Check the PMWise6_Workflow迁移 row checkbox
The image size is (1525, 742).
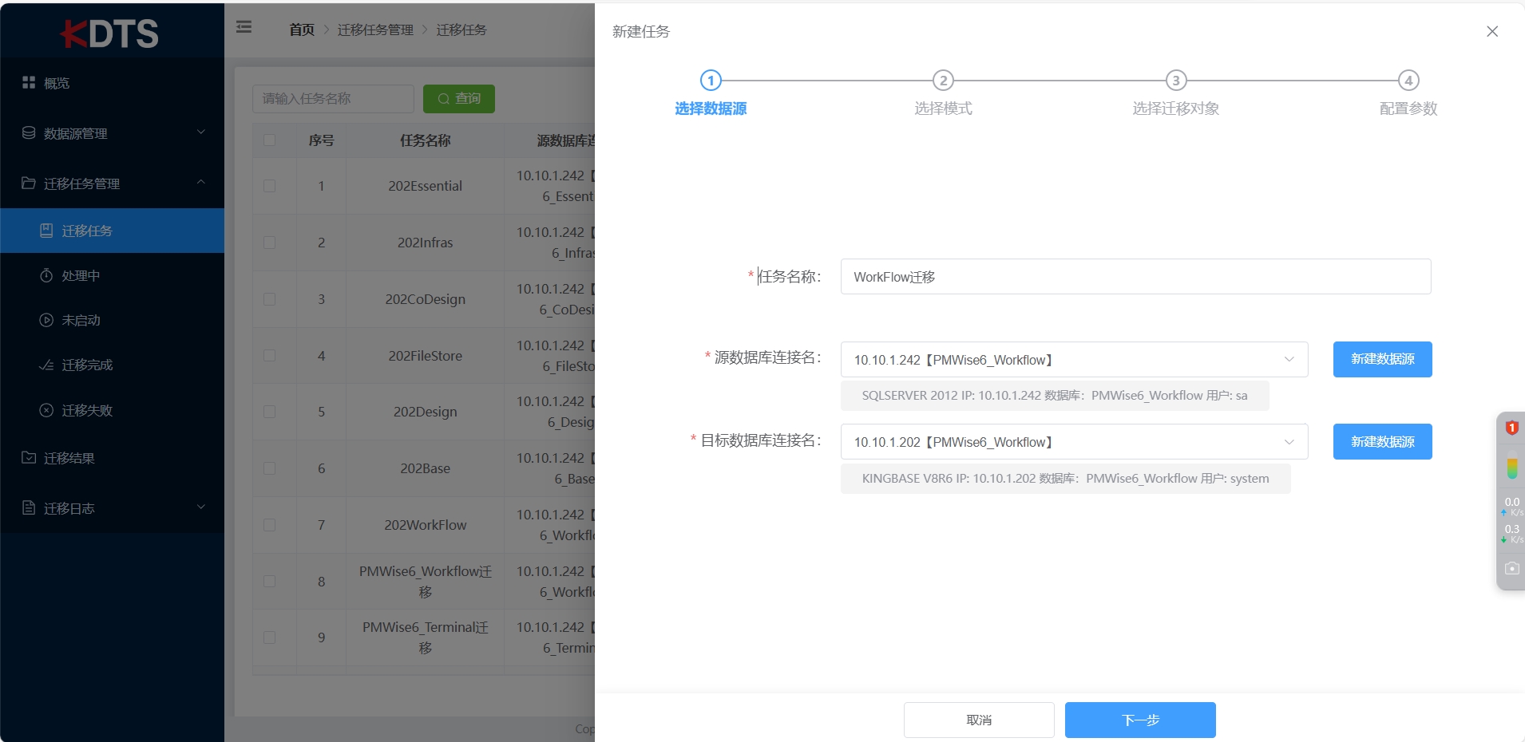[270, 582]
